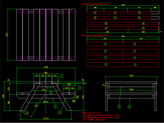Click the 1220 dimension above the front view

click(x=131, y=75)
